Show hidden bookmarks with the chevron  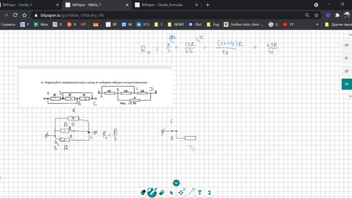click(317, 24)
